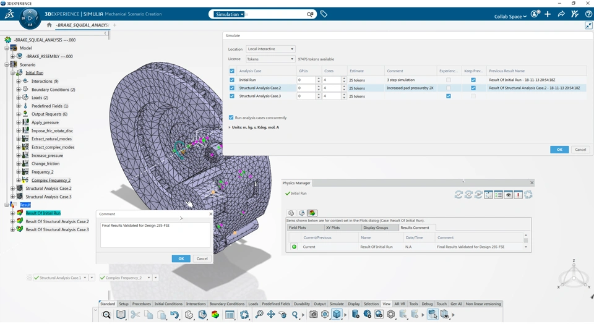Click the Share arrow icon in top bar
This screenshot has width=594, height=324.
point(561,14)
